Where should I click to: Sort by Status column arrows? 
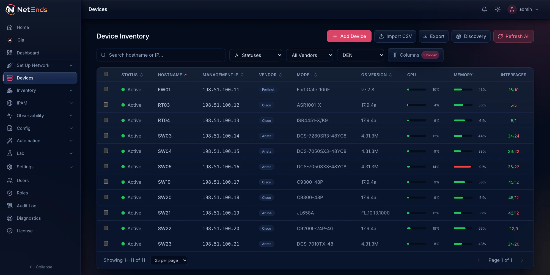click(x=142, y=75)
